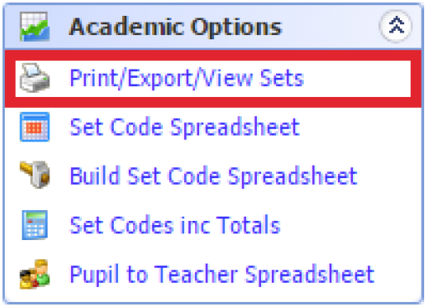425x307 pixels.
Task: Click the printer icon beside Print/Export/View Sets
Action: pyautogui.click(x=35, y=78)
